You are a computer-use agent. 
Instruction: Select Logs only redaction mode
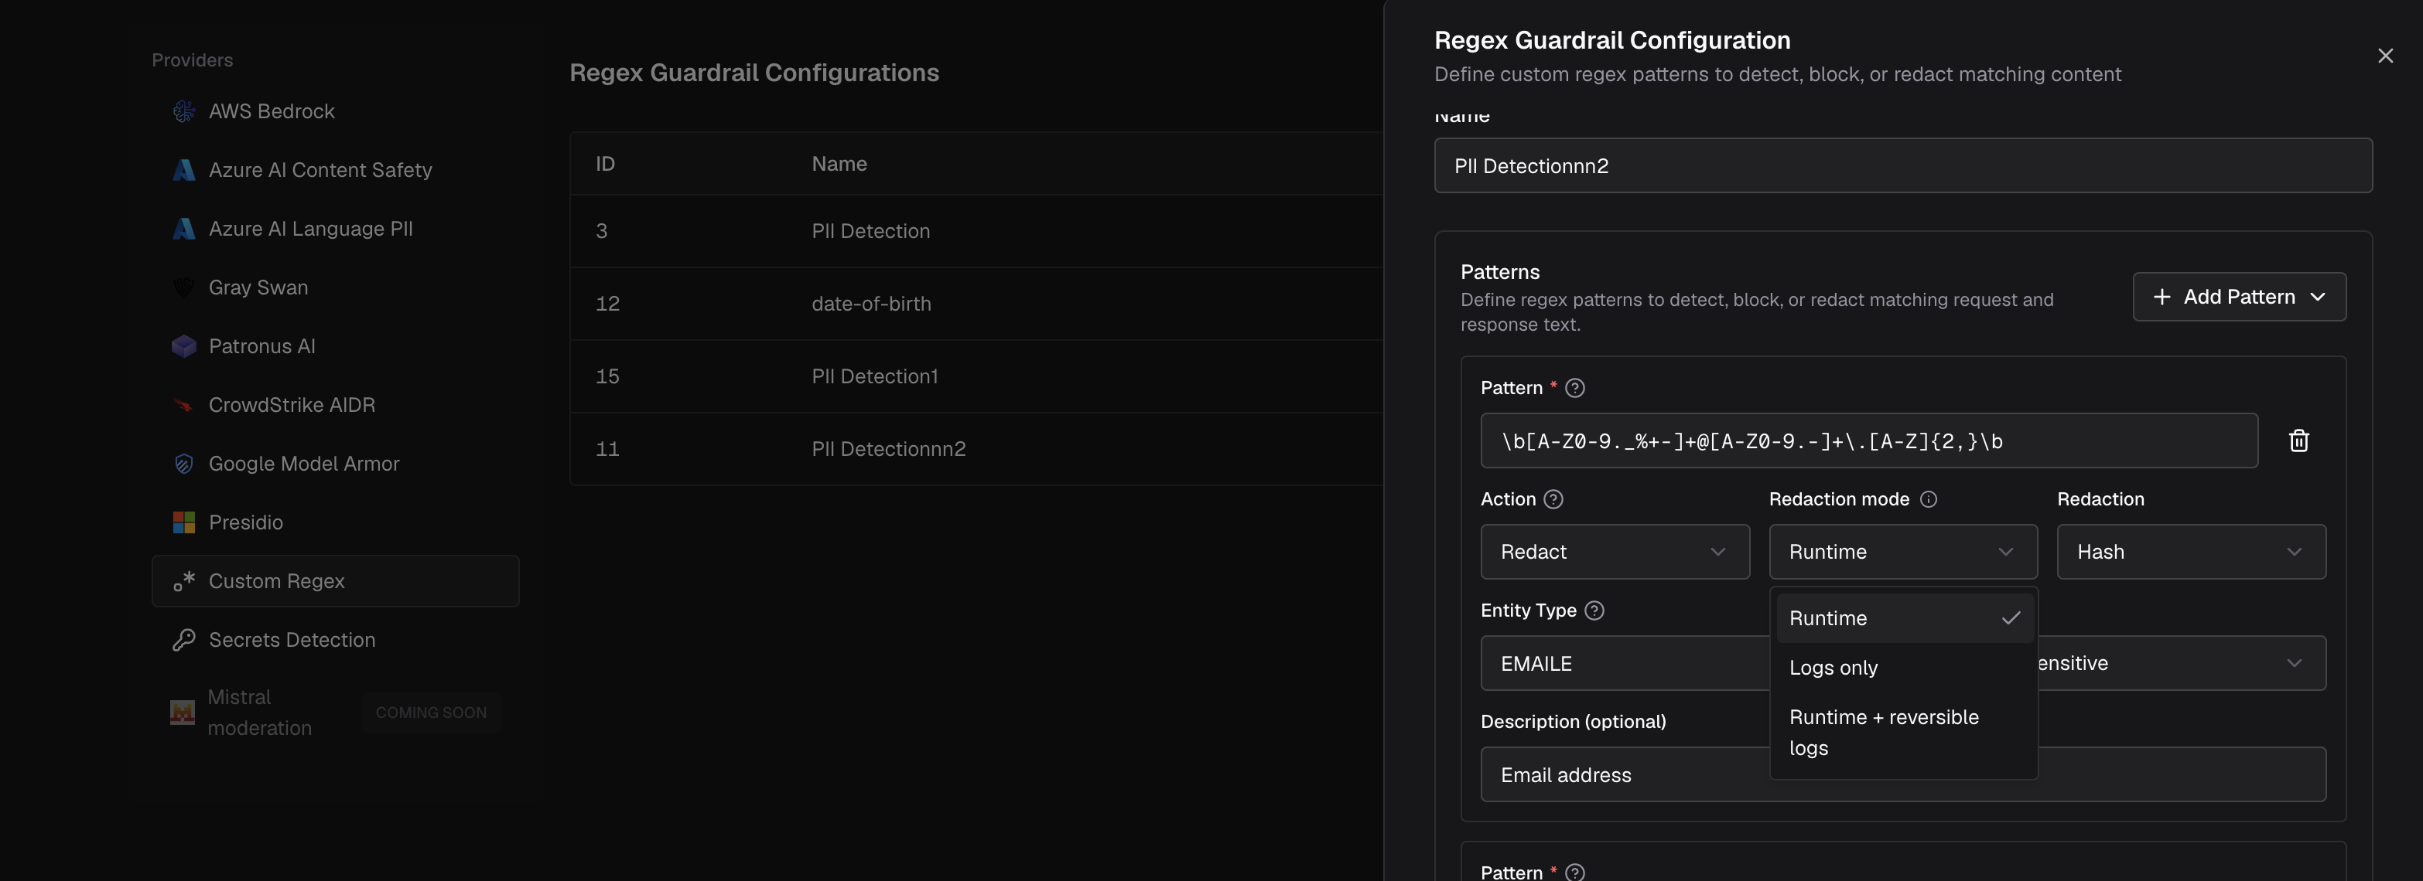click(1904, 668)
